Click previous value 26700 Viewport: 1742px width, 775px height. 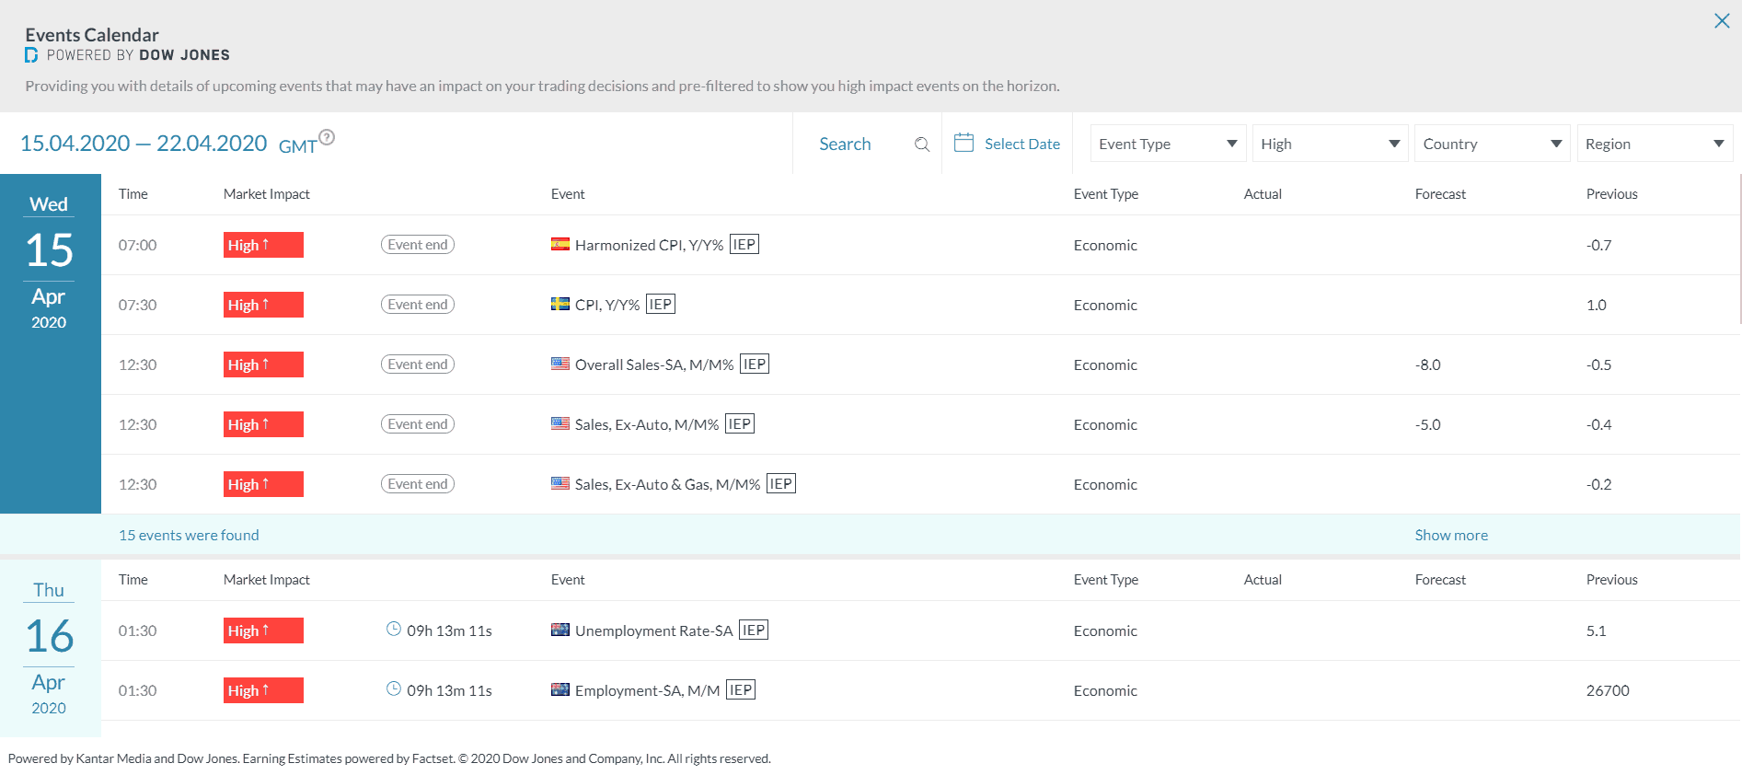pos(1608,690)
